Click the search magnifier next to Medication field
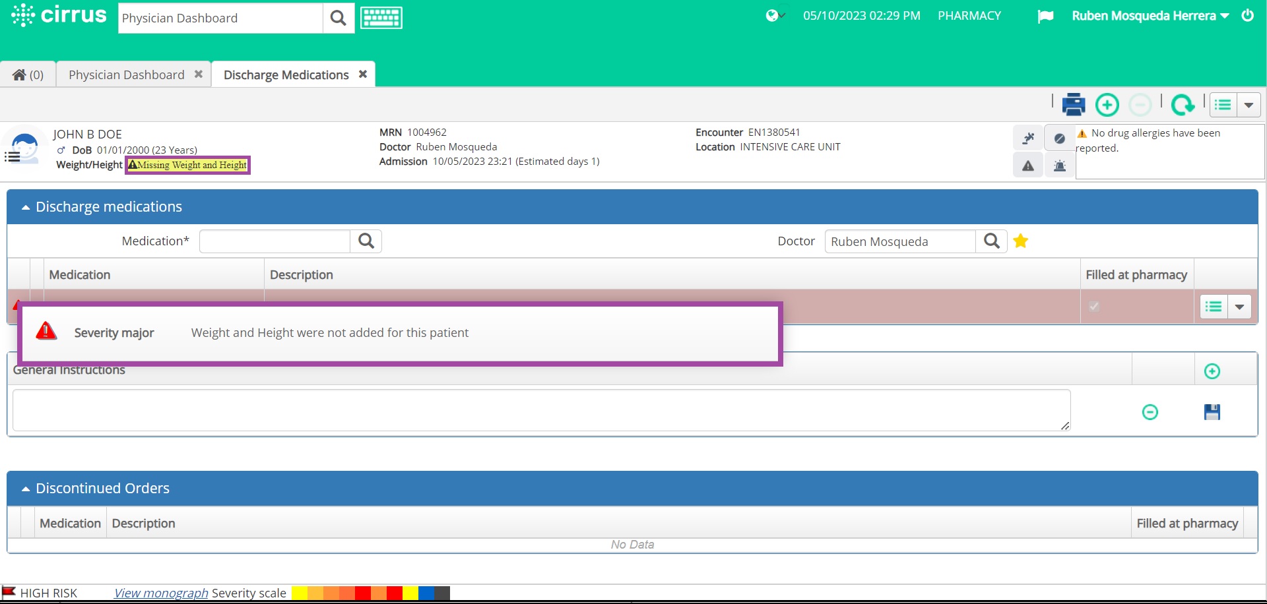1267x604 pixels. [366, 241]
